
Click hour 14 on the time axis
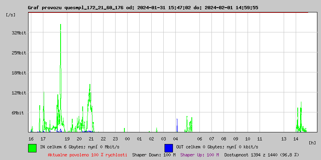coord(296,138)
